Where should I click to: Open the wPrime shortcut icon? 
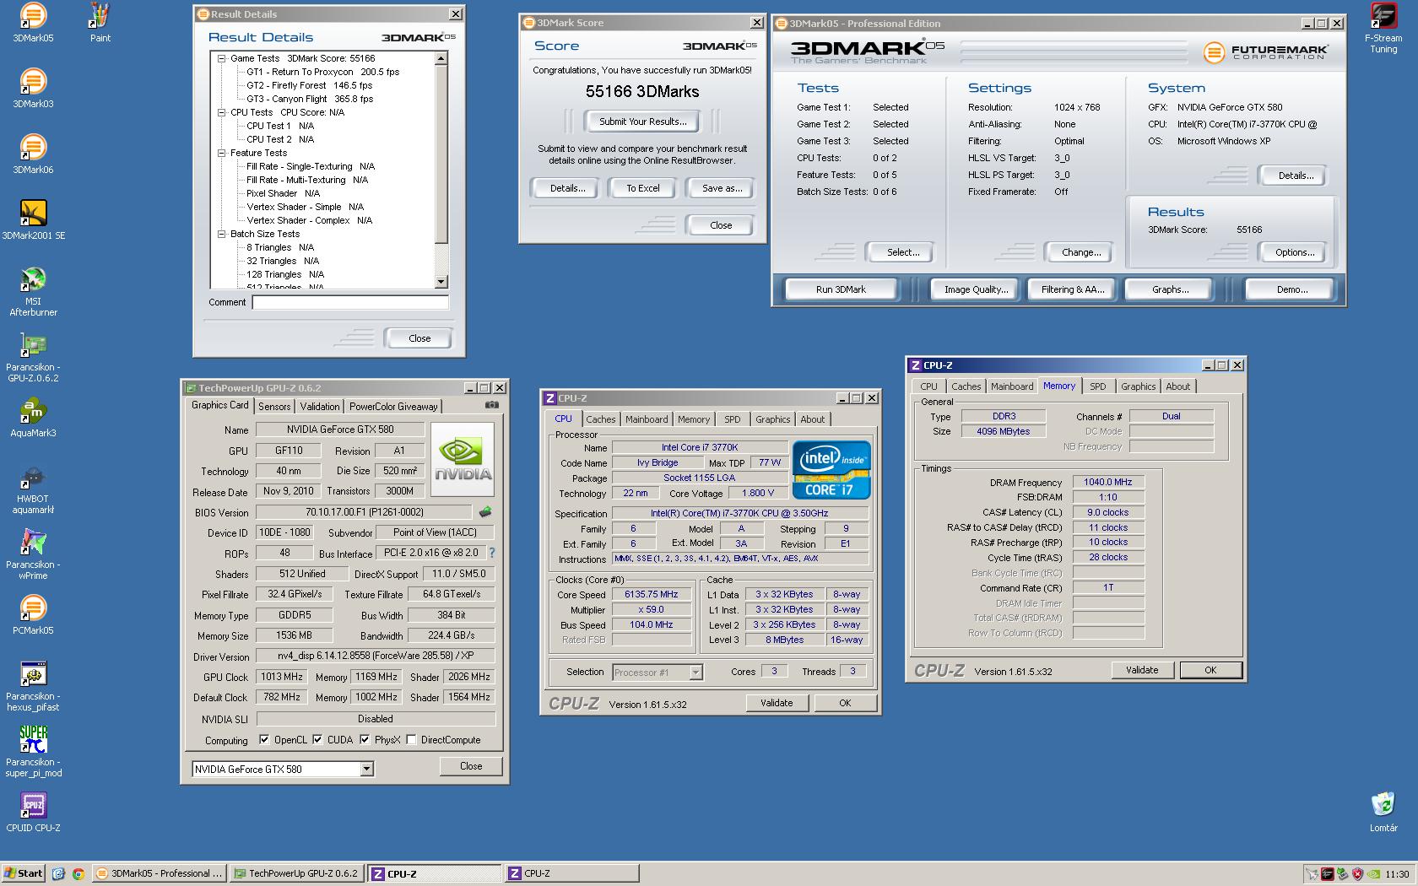pos(33,543)
